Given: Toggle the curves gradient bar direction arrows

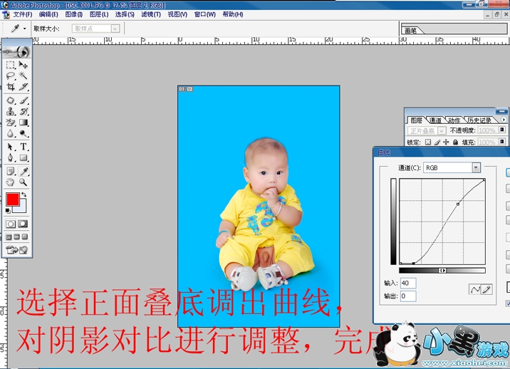Looking at the screenshot, I should (442, 271).
